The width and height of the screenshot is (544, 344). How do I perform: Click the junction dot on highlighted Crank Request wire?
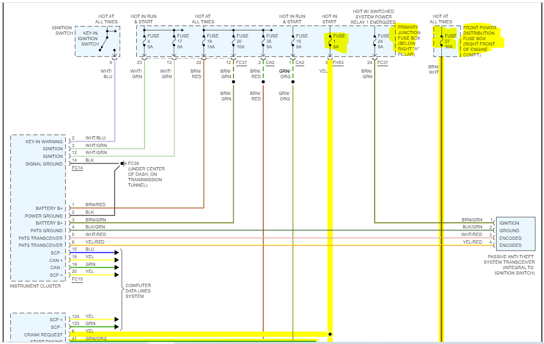330,334
